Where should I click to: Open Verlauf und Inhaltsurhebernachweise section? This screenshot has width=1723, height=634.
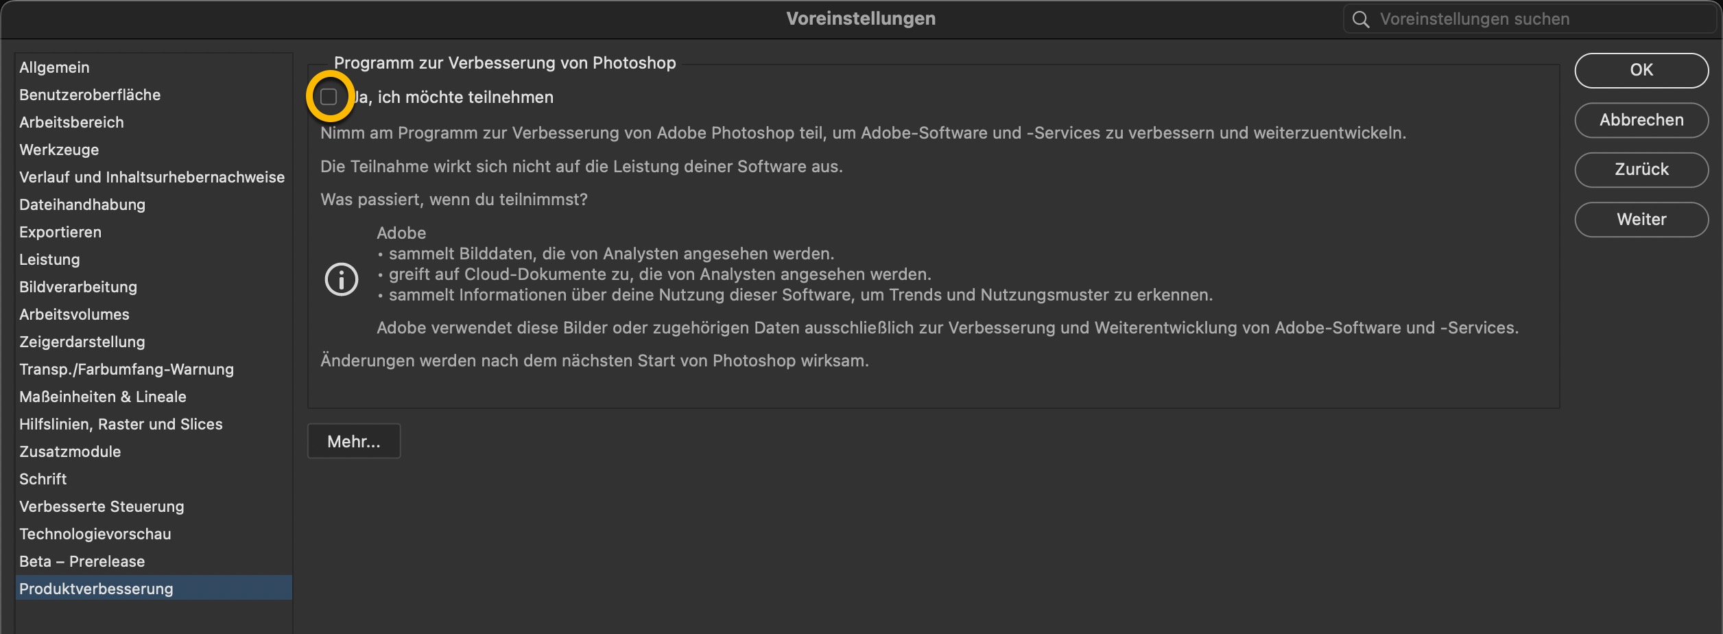(152, 177)
